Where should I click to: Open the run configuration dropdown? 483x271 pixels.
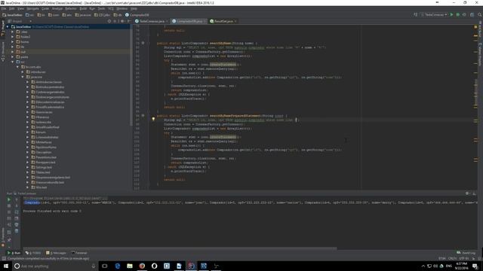[x=435, y=15]
